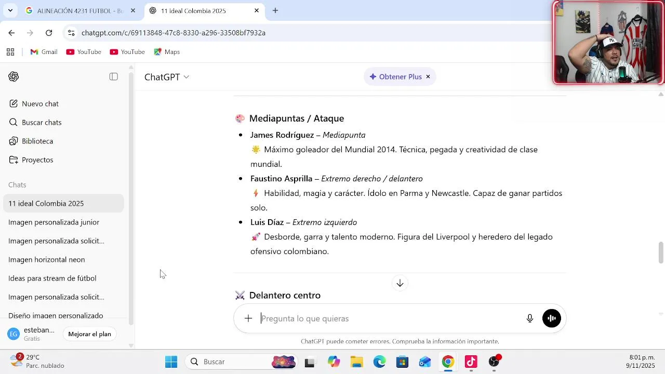Open Ideas para stream de fútbol chat
665x374 pixels.
click(63, 278)
